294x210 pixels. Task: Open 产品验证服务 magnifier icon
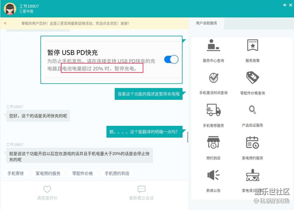(252, 110)
